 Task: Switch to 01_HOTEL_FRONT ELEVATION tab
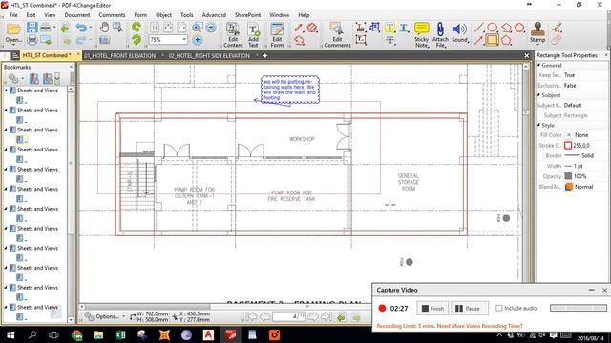point(120,55)
